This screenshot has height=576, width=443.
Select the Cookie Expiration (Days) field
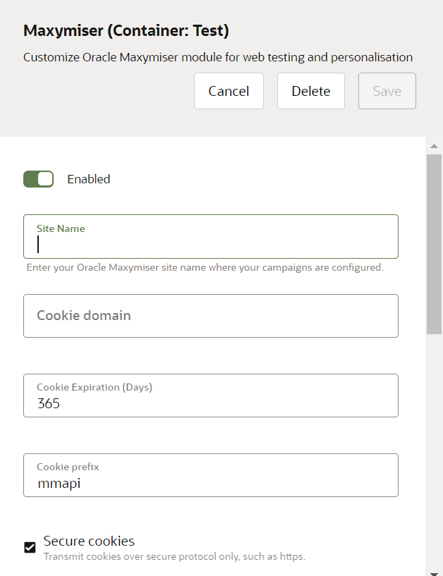(210, 396)
